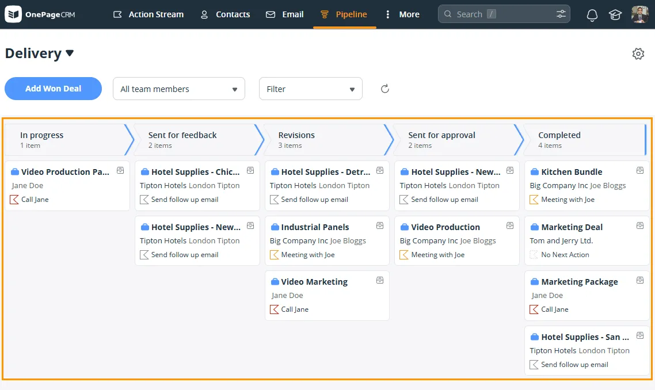Click the archive icon on Video Production card

509,225
